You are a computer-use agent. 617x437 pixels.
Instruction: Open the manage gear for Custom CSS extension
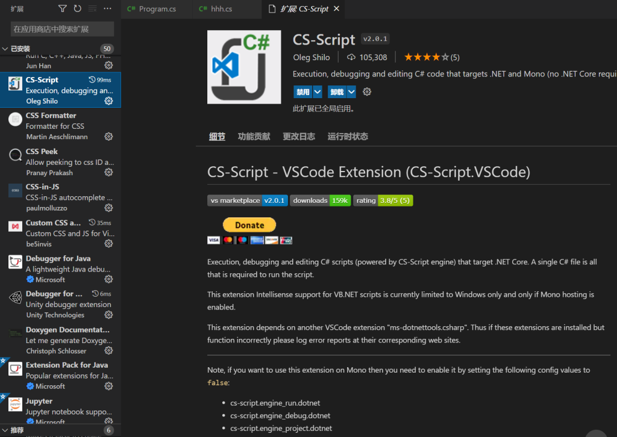(x=108, y=244)
